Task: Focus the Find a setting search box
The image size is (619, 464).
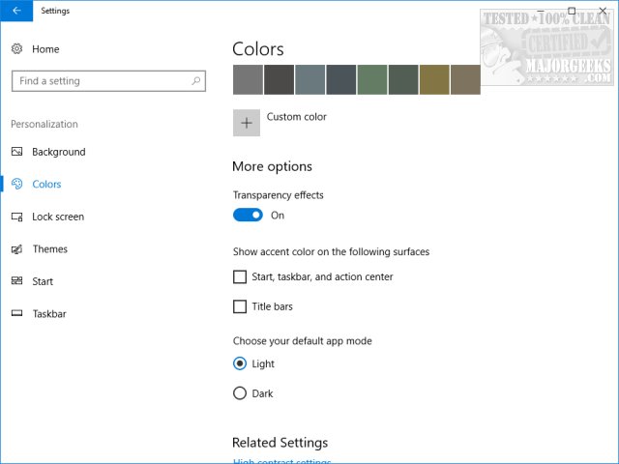Action: 102,81
